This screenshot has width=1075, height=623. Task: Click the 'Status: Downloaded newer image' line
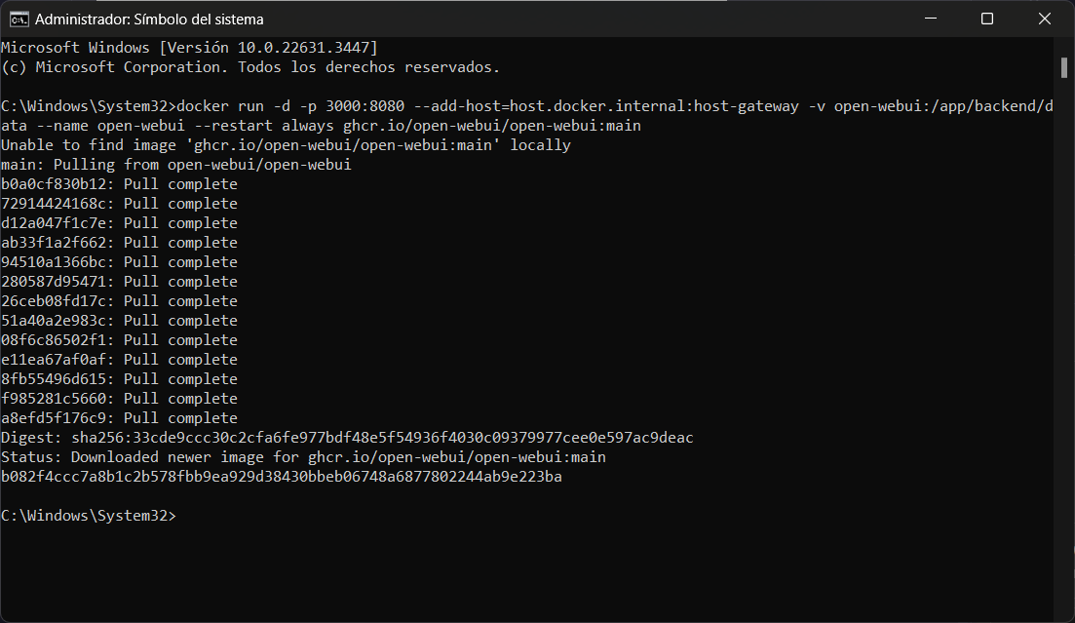click(x=303, y=457)
